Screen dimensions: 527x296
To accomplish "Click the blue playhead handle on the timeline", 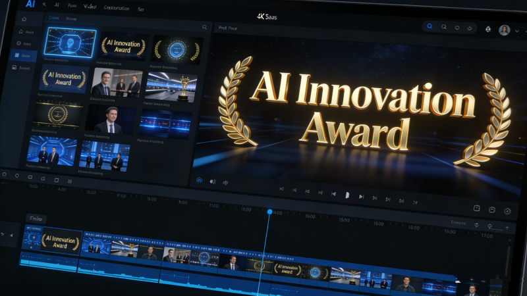I will coord(269,211).
